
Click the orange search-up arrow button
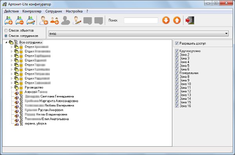point(177,20)
